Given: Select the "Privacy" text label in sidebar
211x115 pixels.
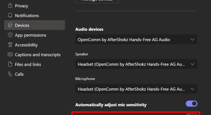Looking at the screenshot, I should pos(22,6).
